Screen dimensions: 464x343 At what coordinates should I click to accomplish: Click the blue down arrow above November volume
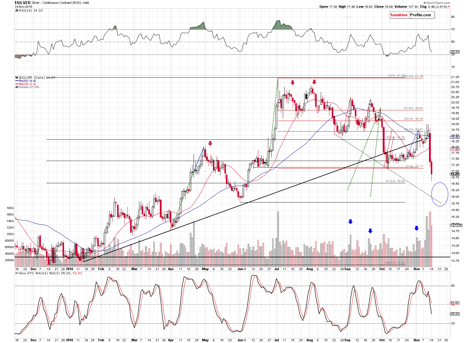click(417, 228)
